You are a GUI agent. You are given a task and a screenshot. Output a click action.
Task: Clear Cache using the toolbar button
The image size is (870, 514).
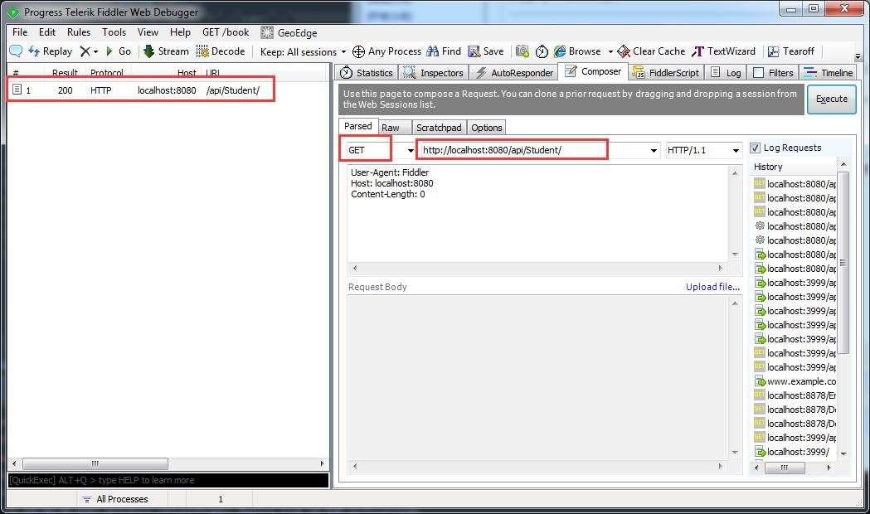651,51
